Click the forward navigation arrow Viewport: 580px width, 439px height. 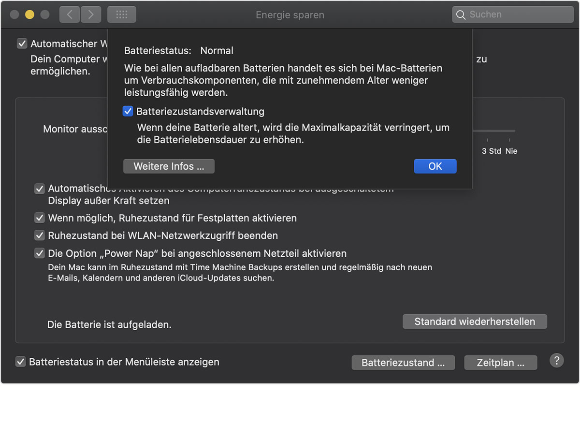click(91, 15)
